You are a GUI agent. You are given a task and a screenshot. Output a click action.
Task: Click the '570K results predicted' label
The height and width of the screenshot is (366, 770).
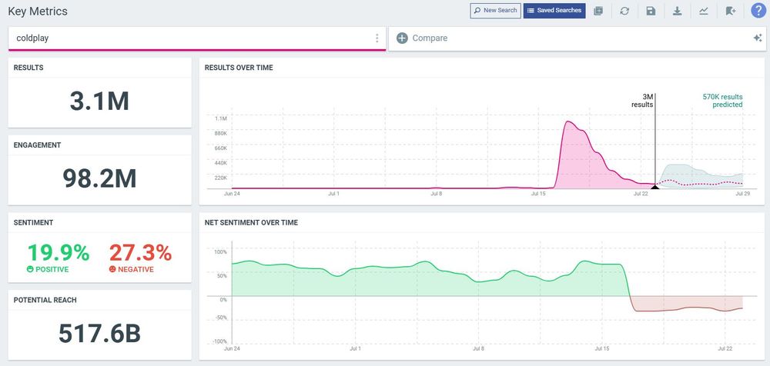pyautogui.click(x=722, y=101)
